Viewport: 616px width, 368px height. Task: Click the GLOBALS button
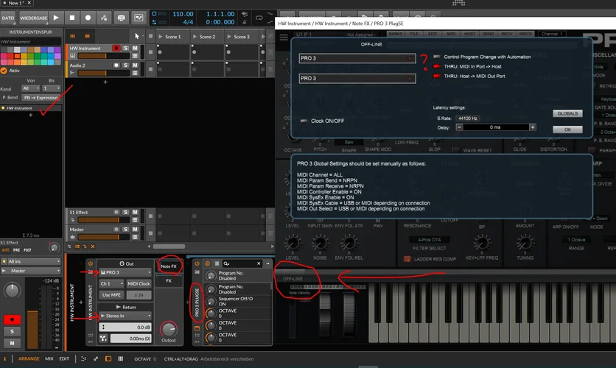pyautogui.click(x=567, y=113)
